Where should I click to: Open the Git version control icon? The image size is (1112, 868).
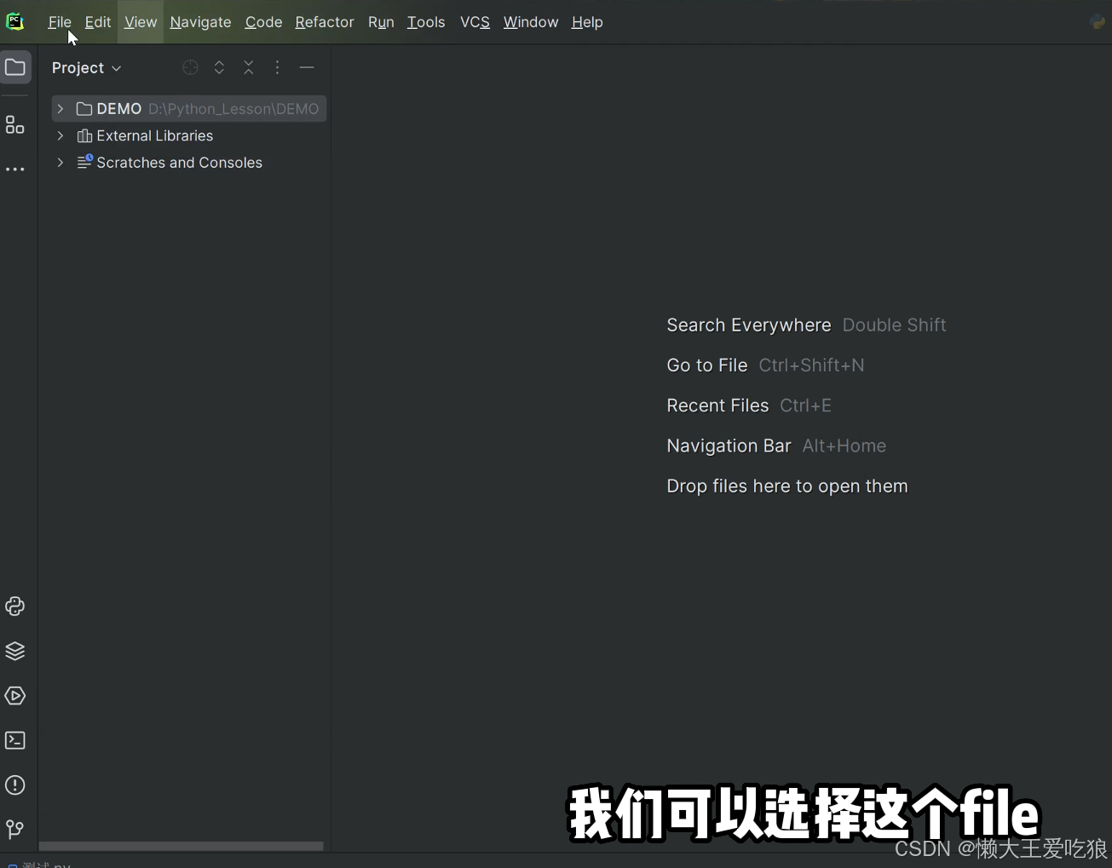tap(15, 829)
